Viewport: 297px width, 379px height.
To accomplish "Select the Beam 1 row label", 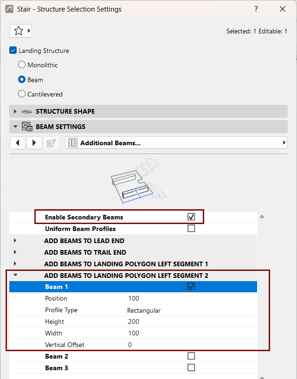I will [56, 287].
